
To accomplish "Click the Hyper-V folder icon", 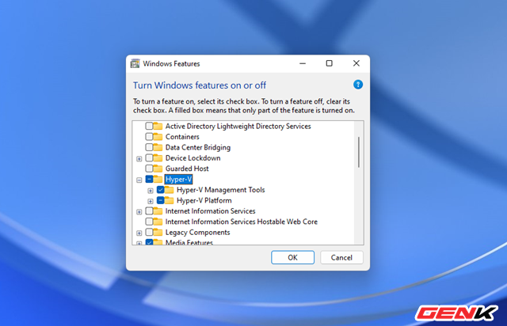I will (158, 180).
